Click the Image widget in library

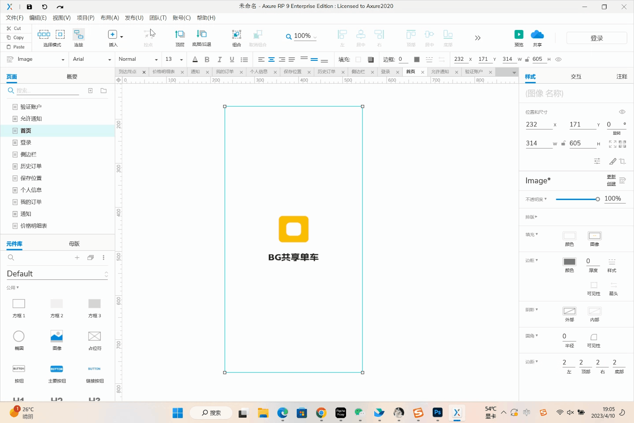57,337
